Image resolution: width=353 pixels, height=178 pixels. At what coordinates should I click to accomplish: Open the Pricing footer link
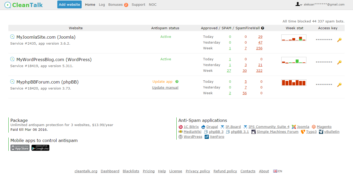(x=149, y=171)
